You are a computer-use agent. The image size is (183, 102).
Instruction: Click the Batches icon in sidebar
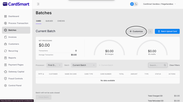point(5,30)
